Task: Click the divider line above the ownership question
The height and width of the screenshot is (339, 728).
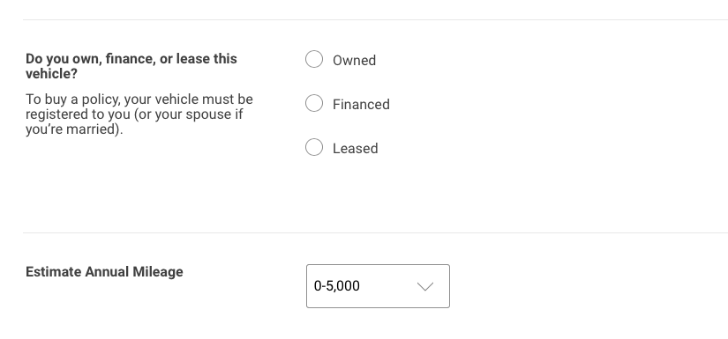Action: point(375,20)
